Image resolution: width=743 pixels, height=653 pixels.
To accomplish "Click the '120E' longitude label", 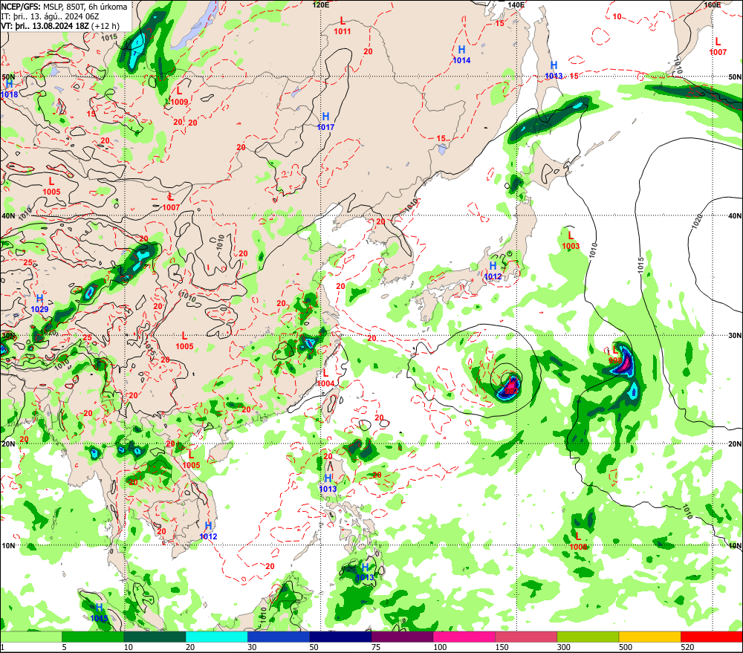I will pyautogui.click(x=321, y=4).
